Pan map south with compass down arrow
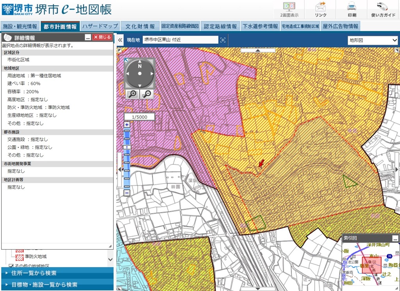The width and height of the screenshot is (400, 291). pyautogui.click(x=139, y=86)
